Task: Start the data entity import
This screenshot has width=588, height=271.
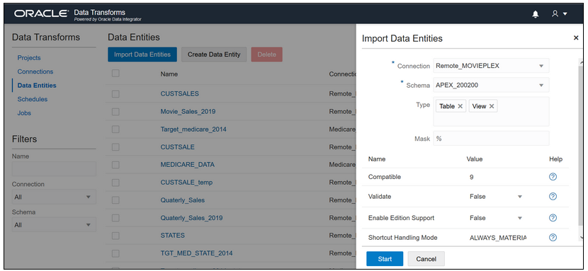Action: 385,259
